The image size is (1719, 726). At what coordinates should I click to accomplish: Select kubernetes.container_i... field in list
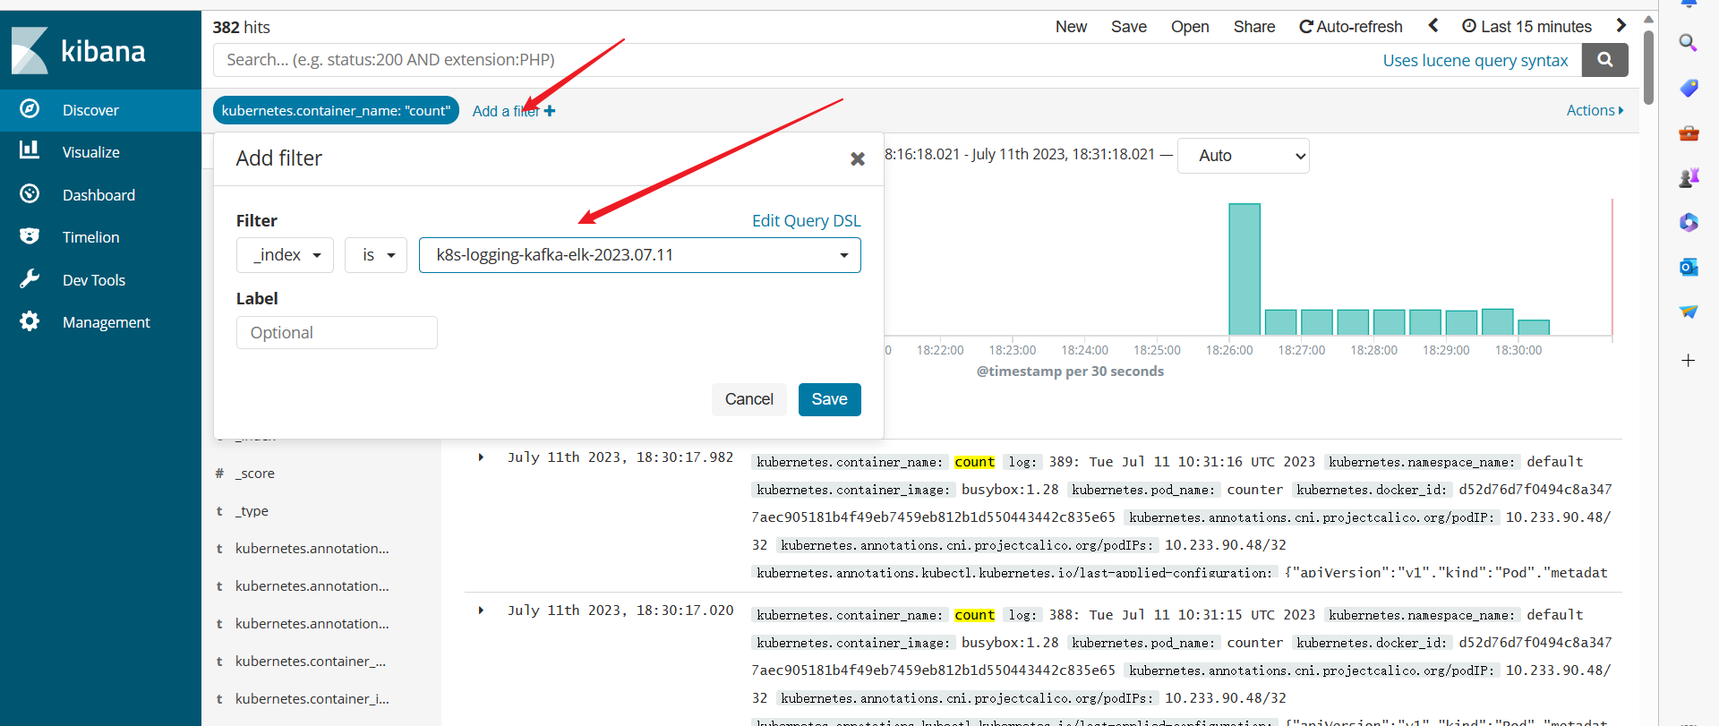312,699
